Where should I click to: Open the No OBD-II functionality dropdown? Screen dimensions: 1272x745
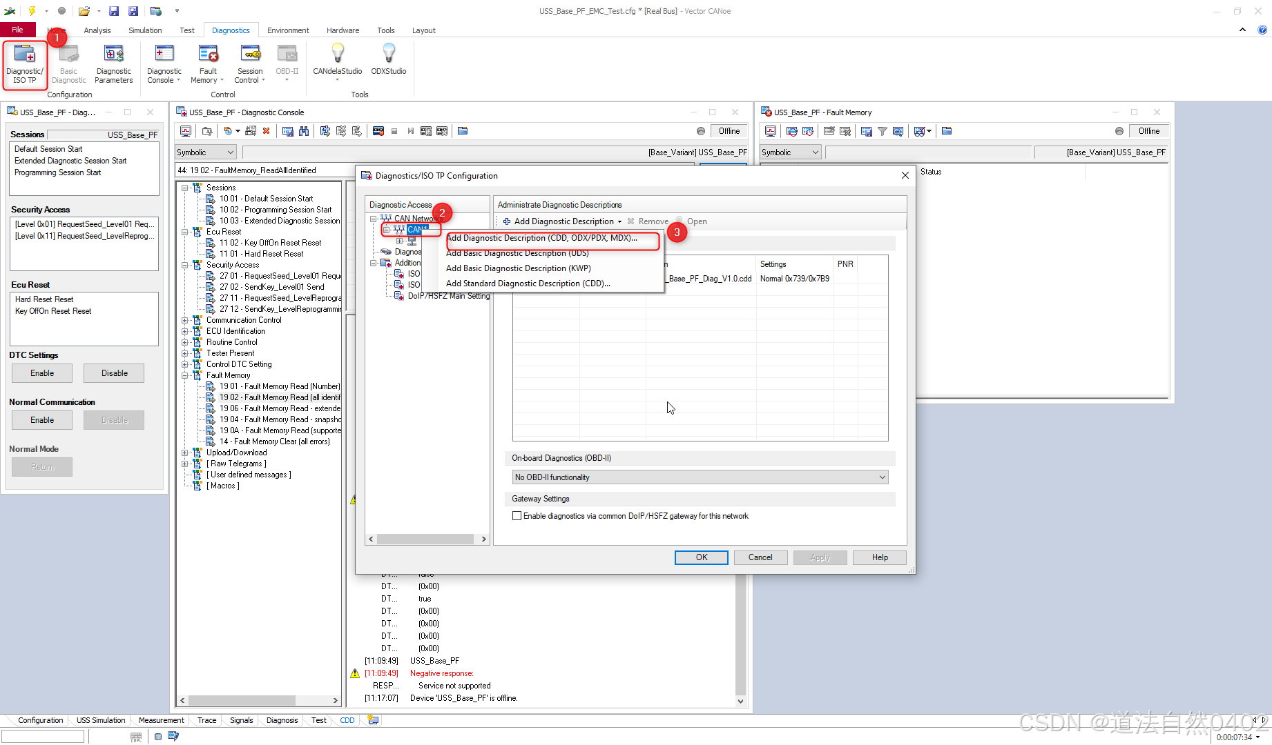point(700,477)
